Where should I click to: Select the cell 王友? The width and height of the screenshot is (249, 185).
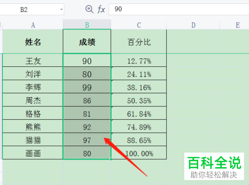click(x=33, y=60)
